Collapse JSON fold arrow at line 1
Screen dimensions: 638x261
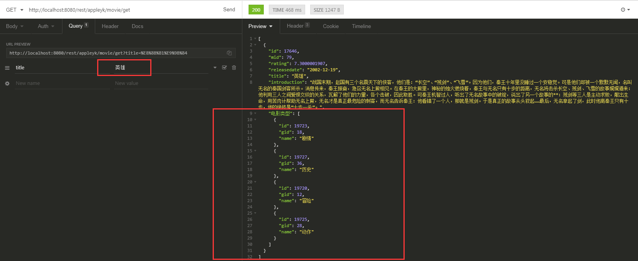point(255,39)
